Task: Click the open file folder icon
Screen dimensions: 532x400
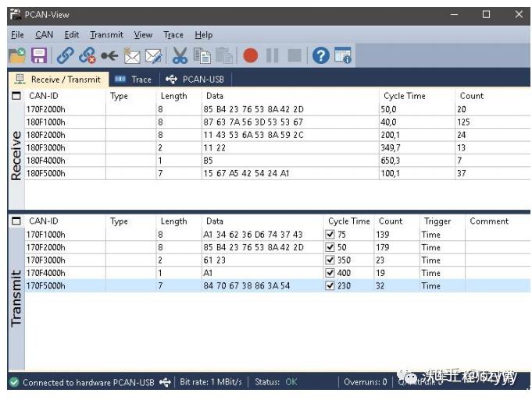Action: (x=16, y=55)
